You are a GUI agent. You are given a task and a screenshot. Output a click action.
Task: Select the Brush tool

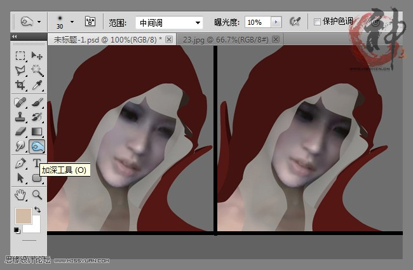(37, 102)
